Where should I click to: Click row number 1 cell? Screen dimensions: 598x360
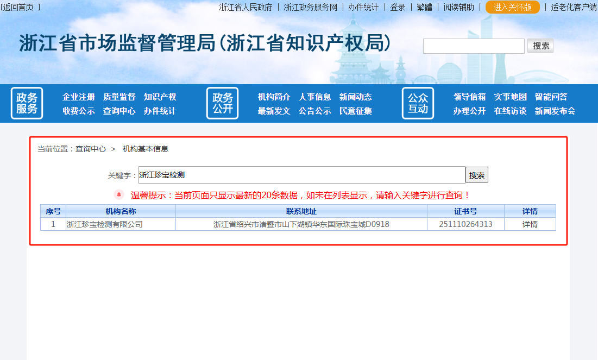click(x=53, y=224)
